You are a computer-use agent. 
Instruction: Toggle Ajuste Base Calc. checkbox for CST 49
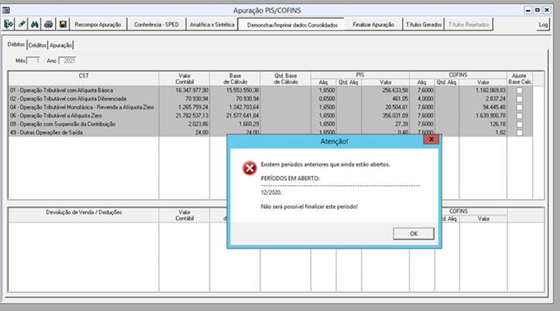[520, 133]
